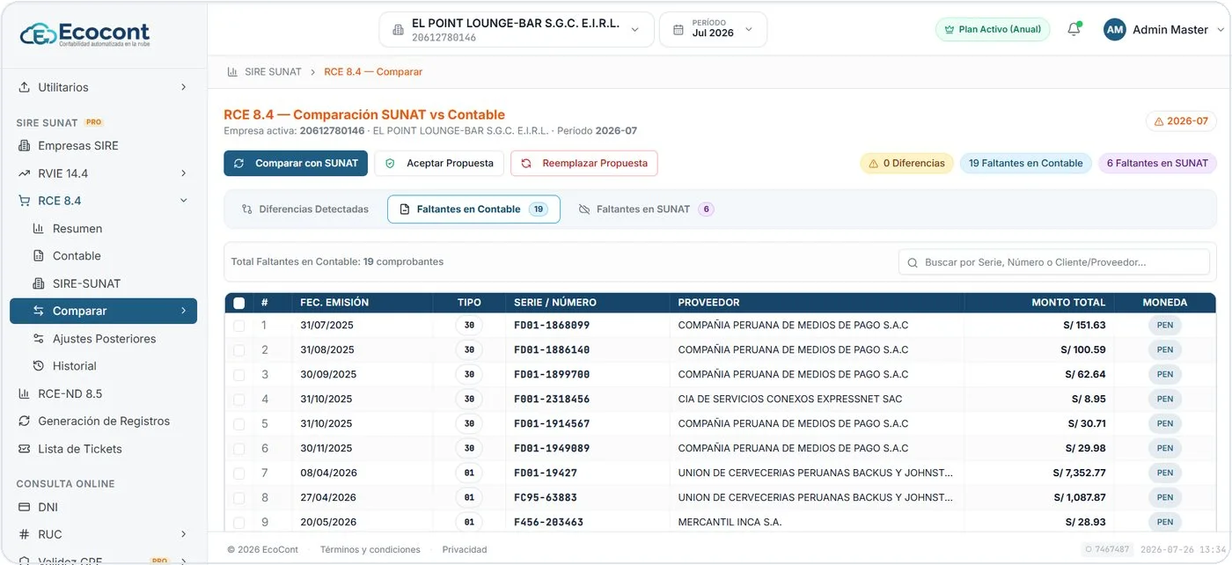Viewport: 1232px width, 565px height.
Task: Click the Contable document icon
Action: (38, 255)
